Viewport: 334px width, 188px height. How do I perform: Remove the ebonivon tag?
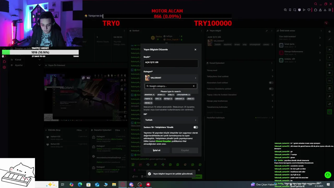(153, 95)
